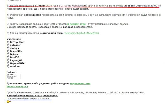Click participant name "alolbys"
165x104 pixels.
[14, 48]
